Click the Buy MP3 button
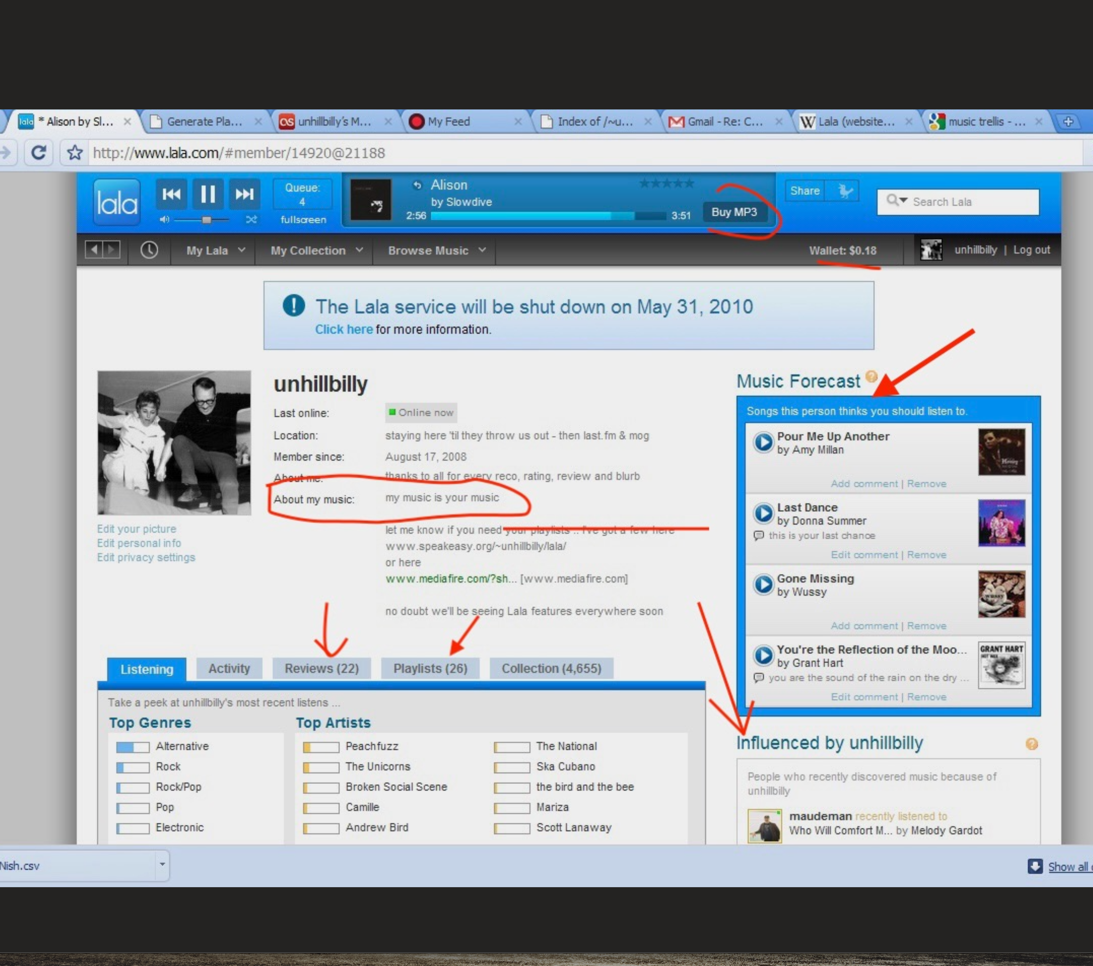The width and height of the screenshot is (1093, 966). (x=734, y=212)
